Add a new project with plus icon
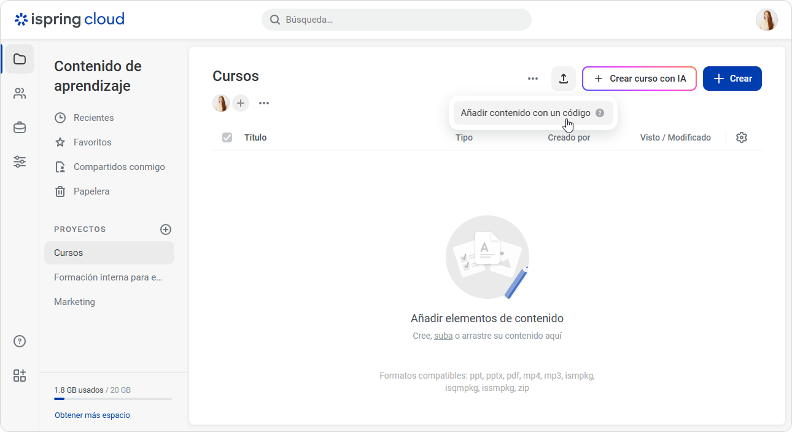The height and width of the screenshot is (432, 792). (x=166, y=229)
